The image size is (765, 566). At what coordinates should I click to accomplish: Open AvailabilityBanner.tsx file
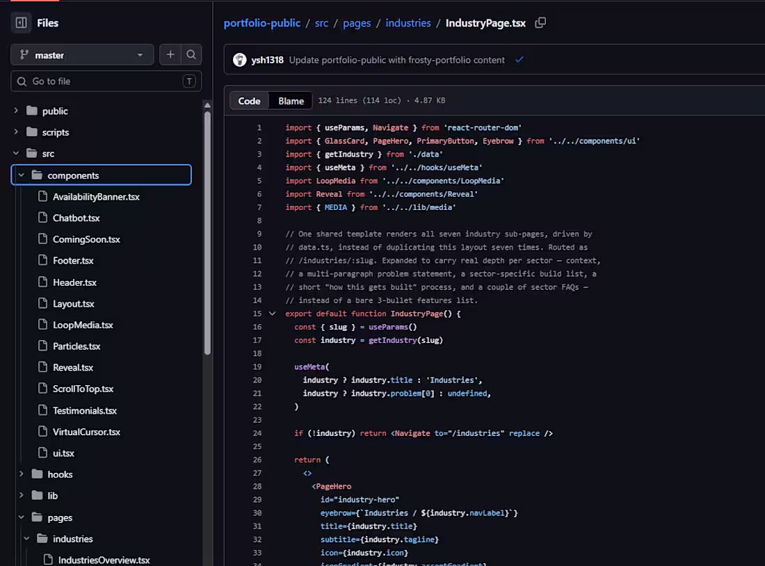(96, 197)
